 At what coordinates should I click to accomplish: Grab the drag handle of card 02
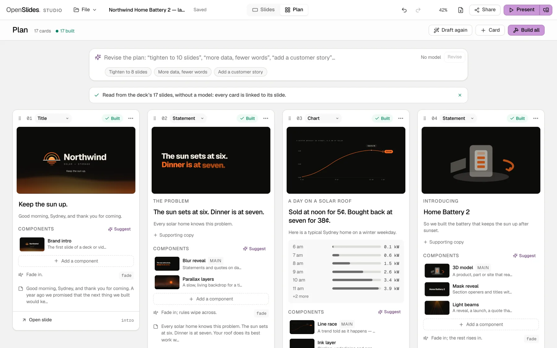[x=155, y=118]
